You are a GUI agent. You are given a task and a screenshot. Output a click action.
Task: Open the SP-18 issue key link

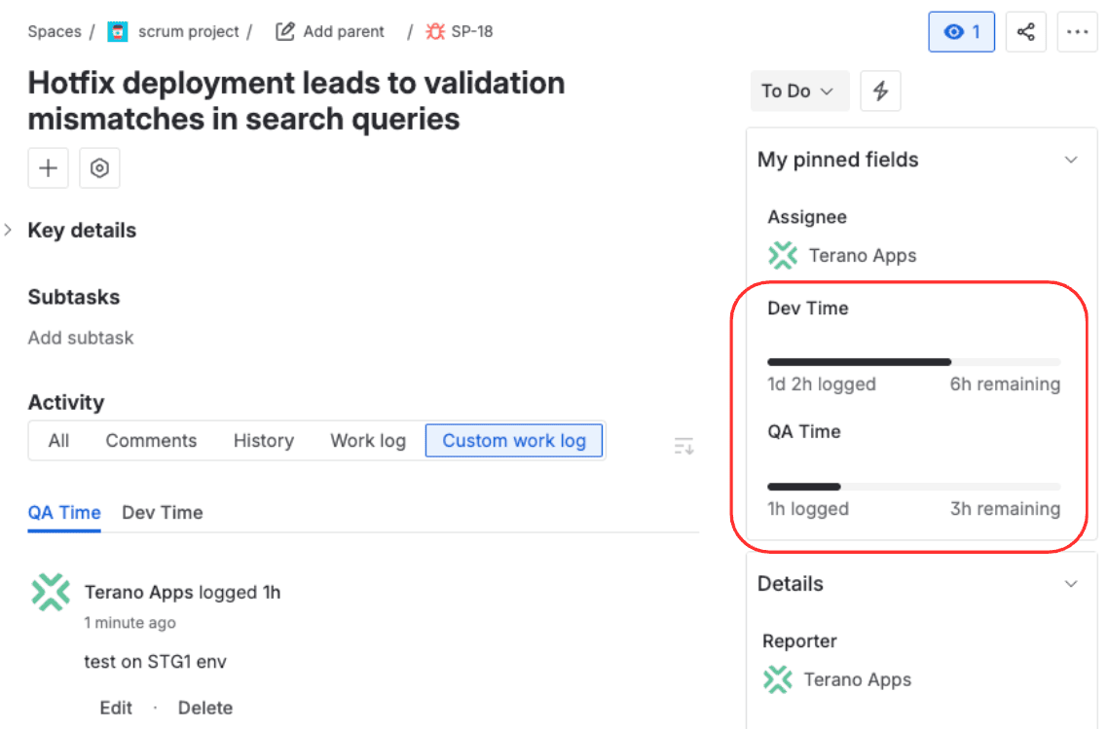(472, 32)
